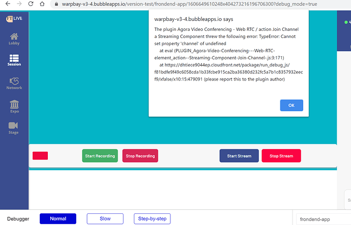The height and width of the screenshot is (225, 351).
Task: Go to Network via handshake icon
Action: click(14, 84)
